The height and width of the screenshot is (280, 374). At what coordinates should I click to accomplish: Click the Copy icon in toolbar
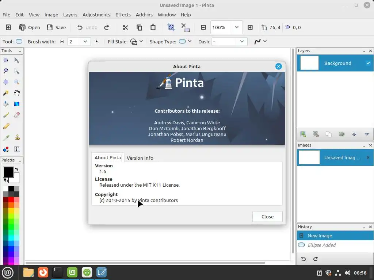[x=139, y=27]
